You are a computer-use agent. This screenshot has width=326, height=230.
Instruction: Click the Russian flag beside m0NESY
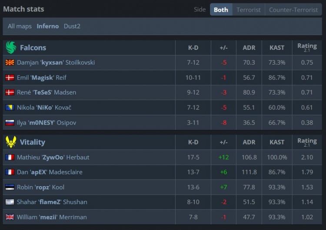click(x=10, y=123)
